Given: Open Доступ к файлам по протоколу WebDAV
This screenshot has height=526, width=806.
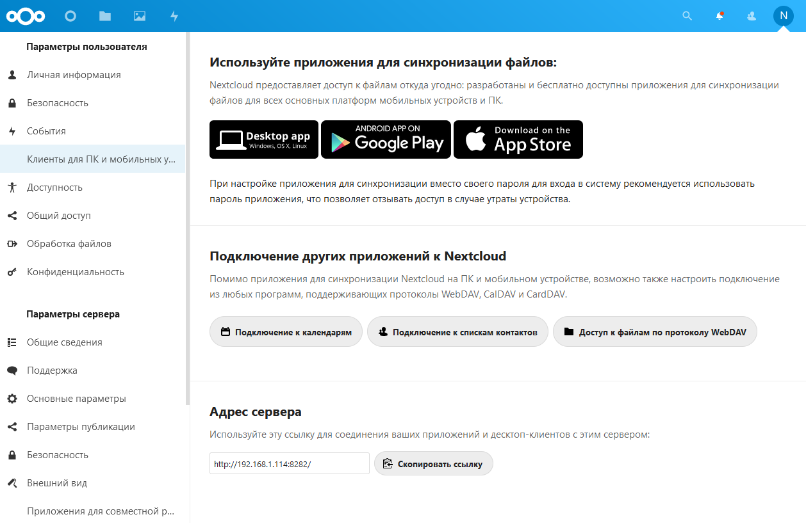Looking at the screenshot, I should point(655,332).
